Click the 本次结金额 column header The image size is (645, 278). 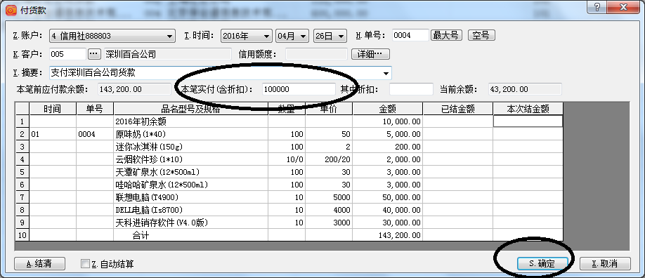528,109
